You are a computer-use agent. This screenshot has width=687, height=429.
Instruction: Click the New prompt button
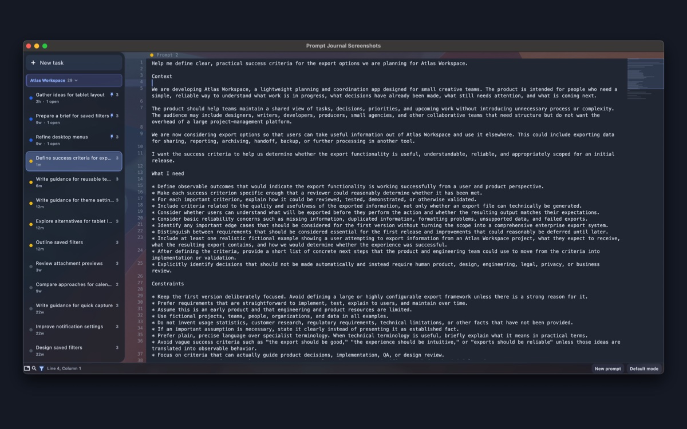(607, 368)
